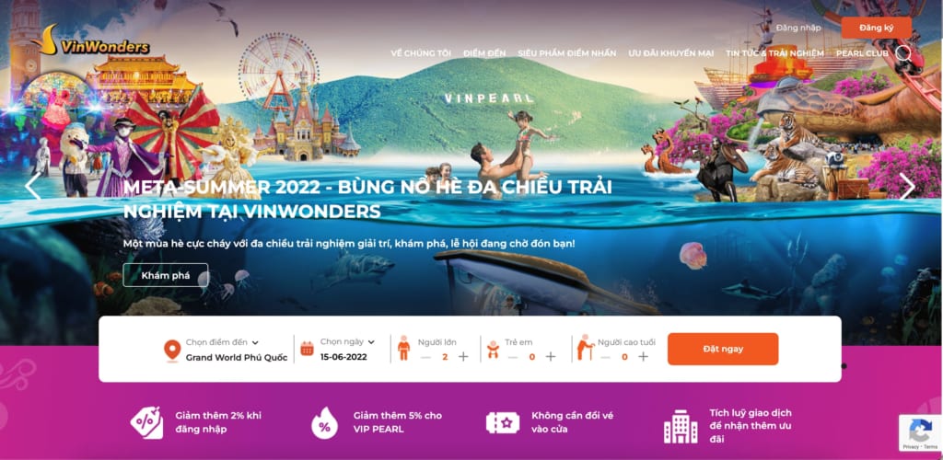Click the Đăng ký register button
Screen dimensions: 943x460
[877, 28]
